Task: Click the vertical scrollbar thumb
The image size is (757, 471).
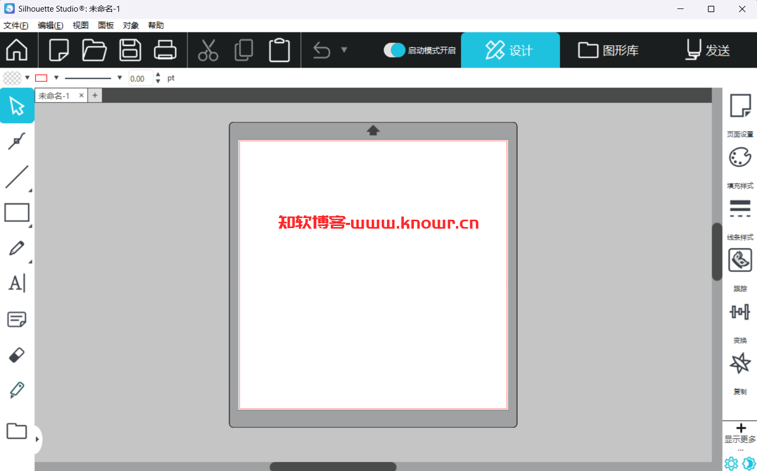Action: 717,251
